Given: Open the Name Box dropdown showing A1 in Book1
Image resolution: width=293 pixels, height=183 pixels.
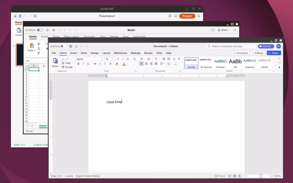Looking at the screenshot, I should [46, 61].
